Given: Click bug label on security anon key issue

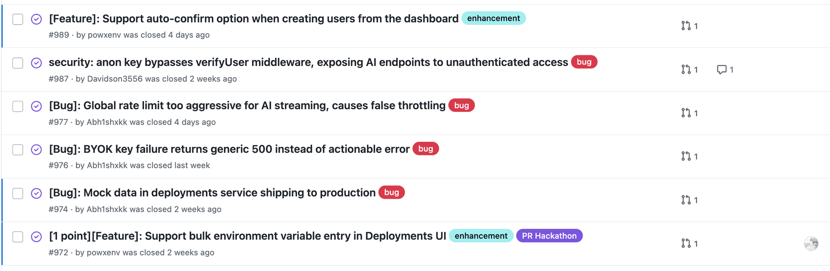Looking at the screenshot, I should pyautogui.click(x=584, y=62).
